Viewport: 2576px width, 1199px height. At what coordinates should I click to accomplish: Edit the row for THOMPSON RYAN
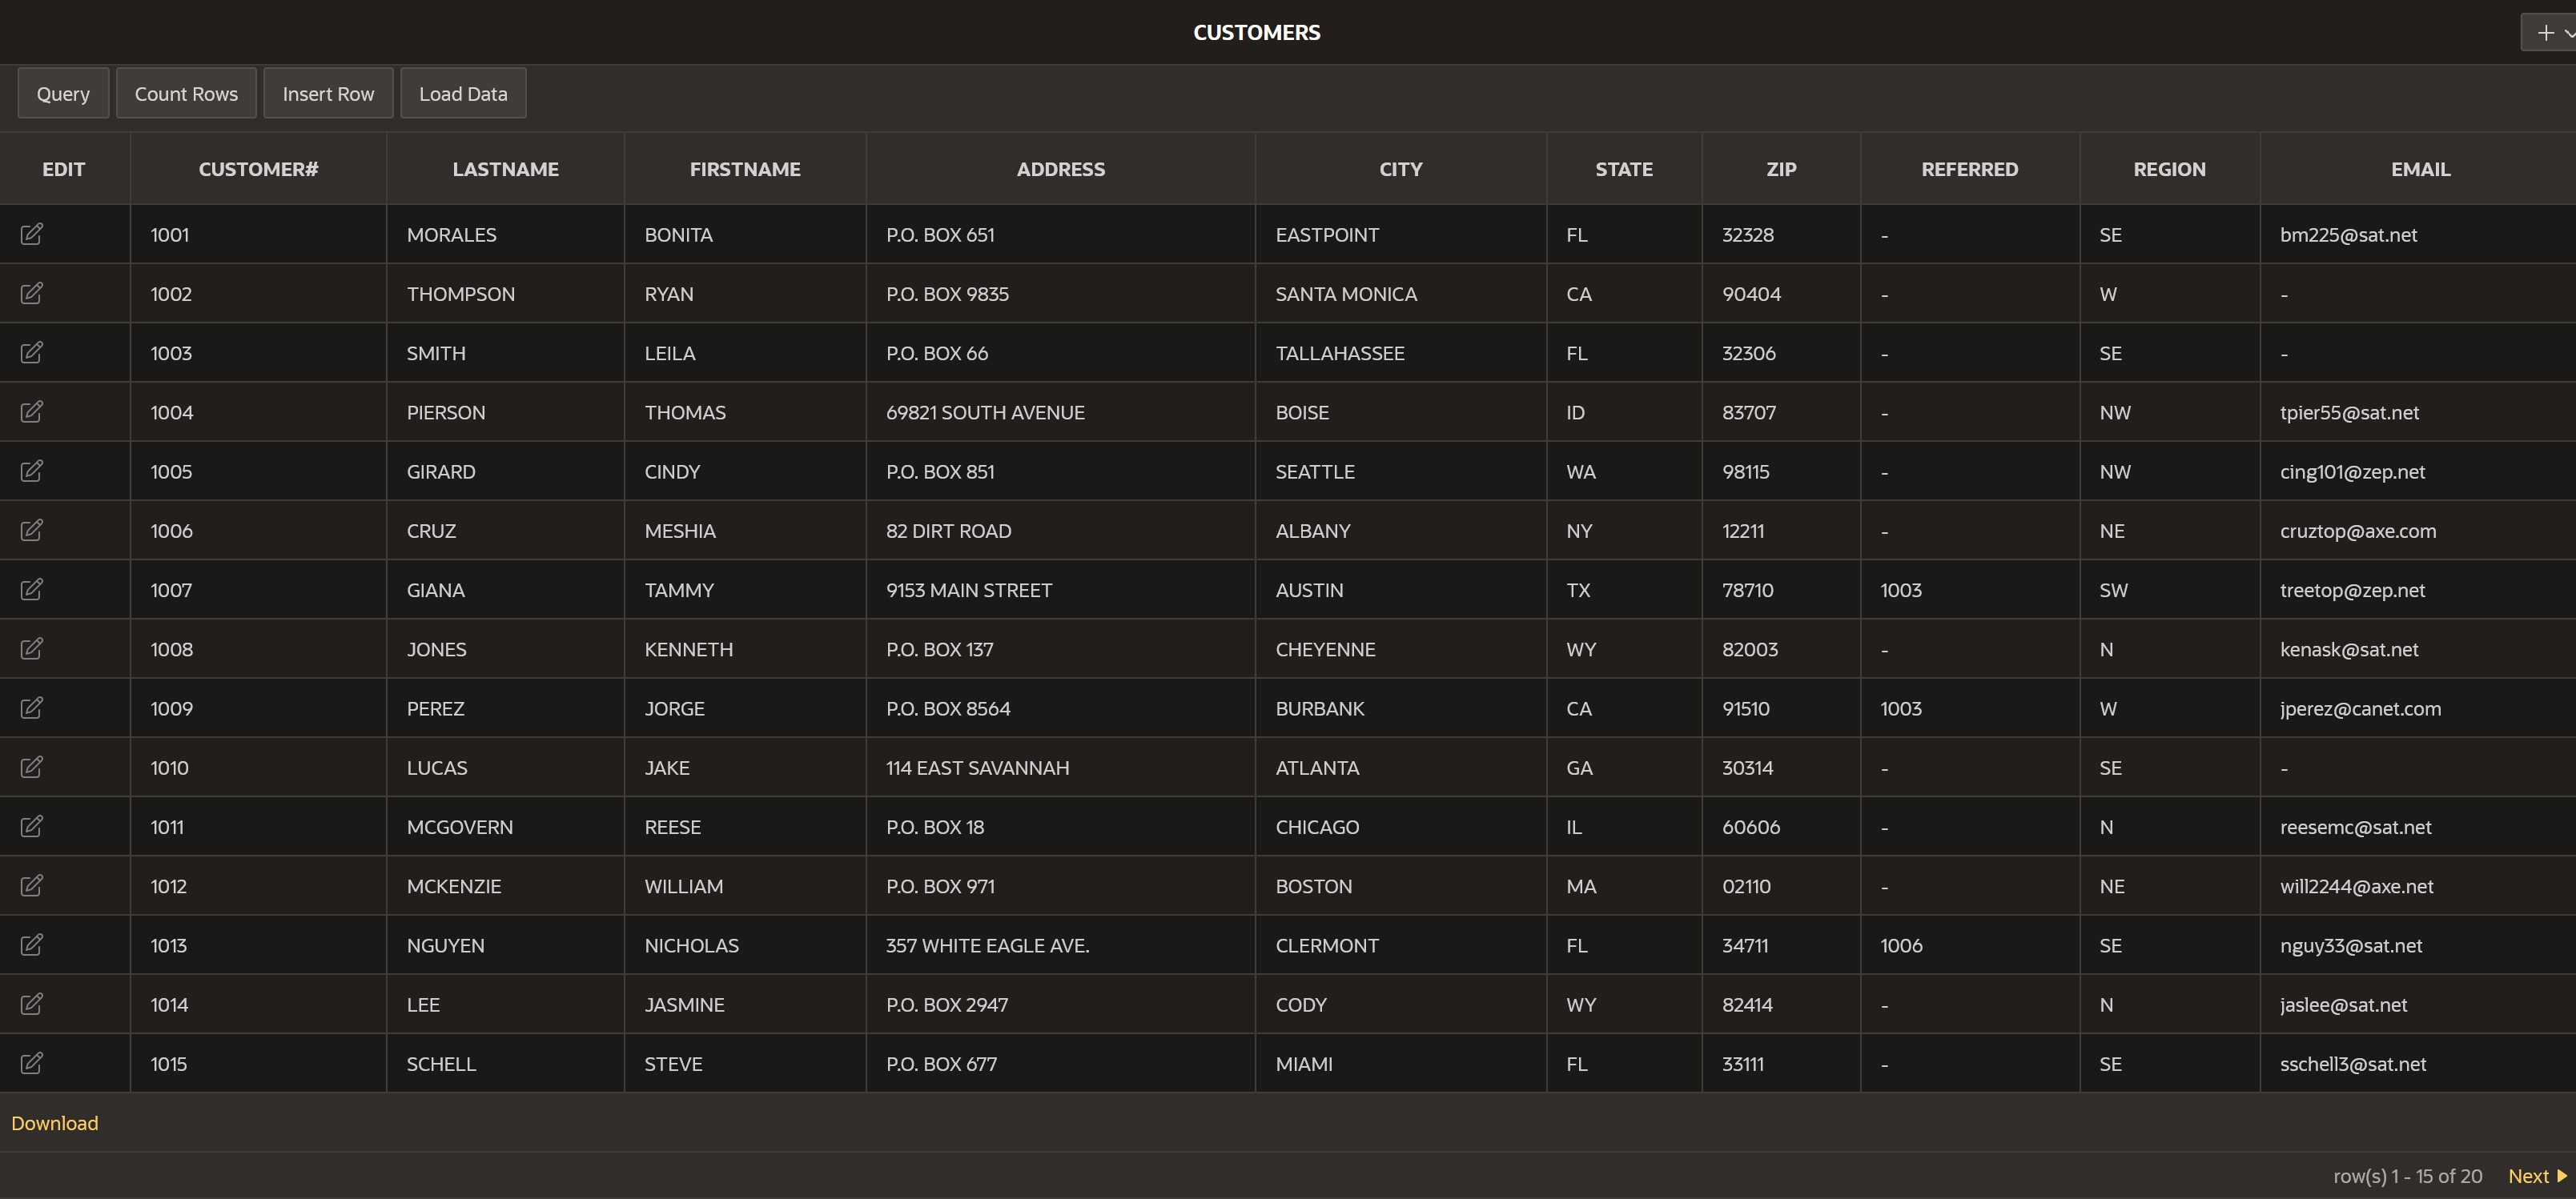32,293
